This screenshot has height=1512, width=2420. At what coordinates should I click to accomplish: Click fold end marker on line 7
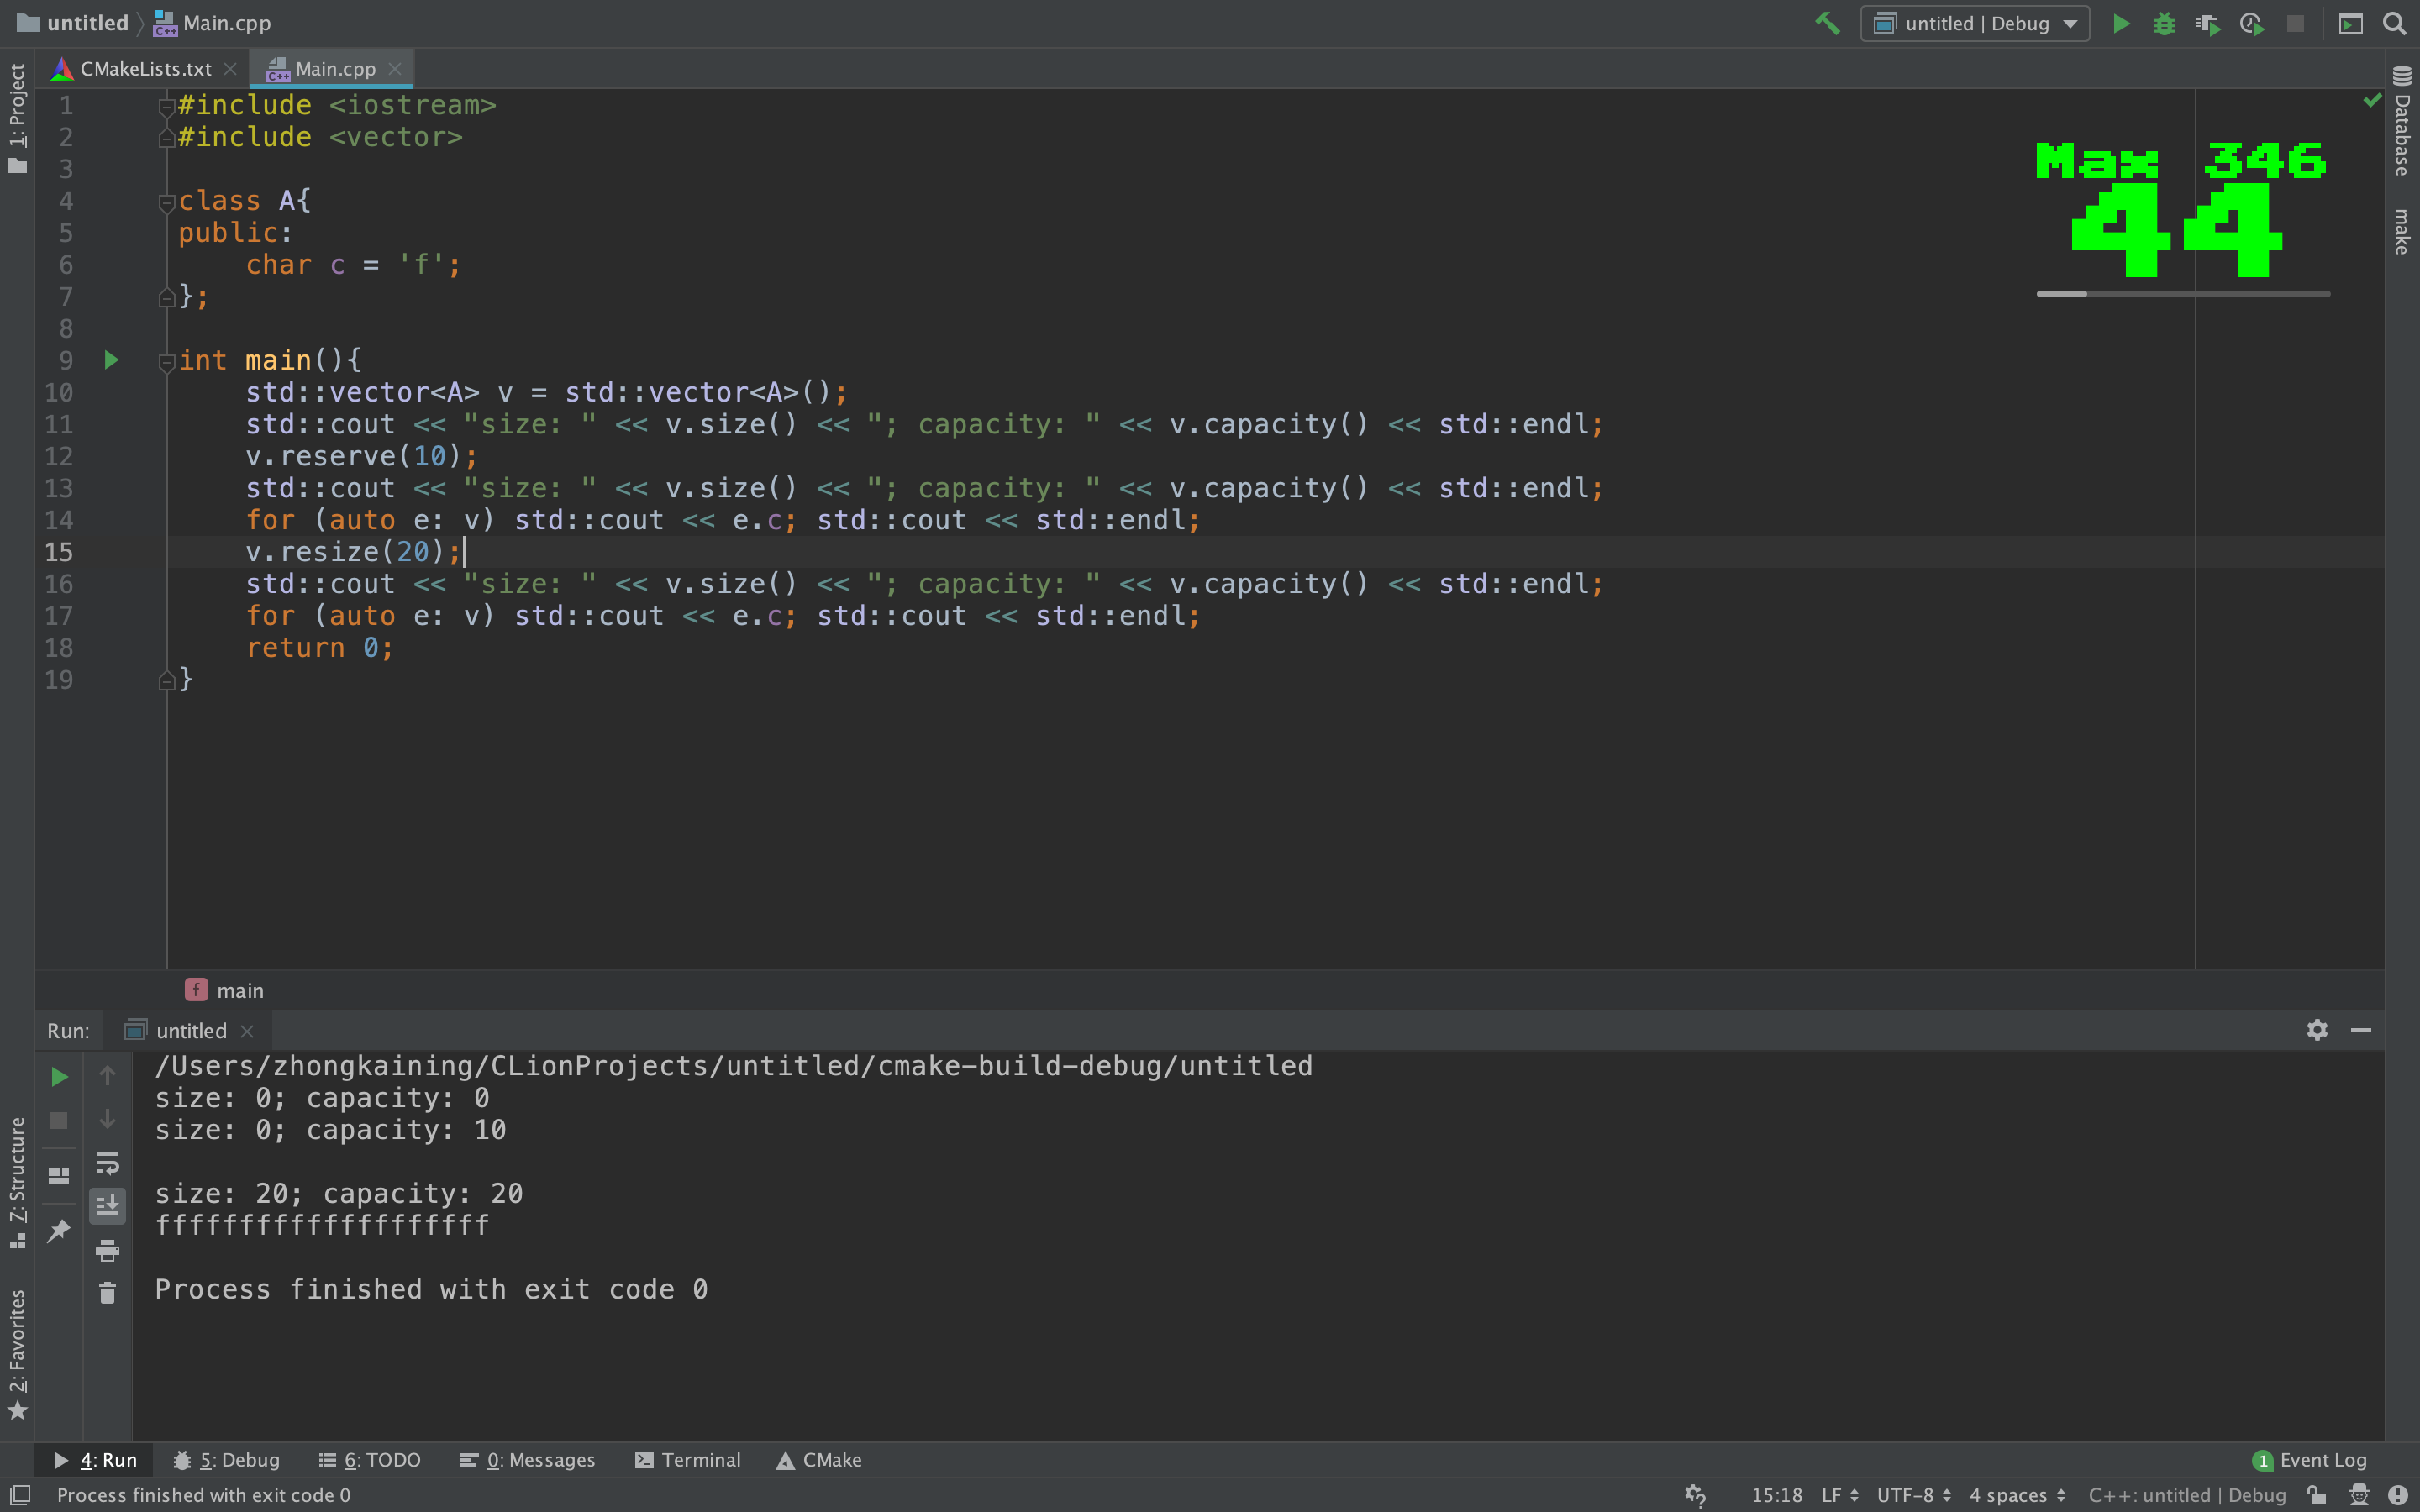click(167, 297)
